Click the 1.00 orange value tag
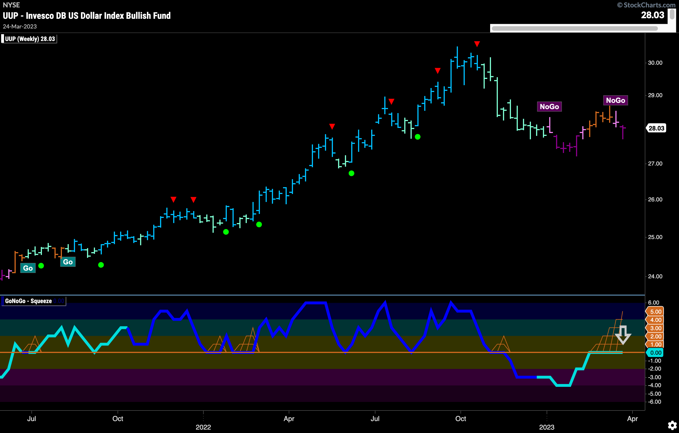Screen dimensions: 679x433 (655, 344)
